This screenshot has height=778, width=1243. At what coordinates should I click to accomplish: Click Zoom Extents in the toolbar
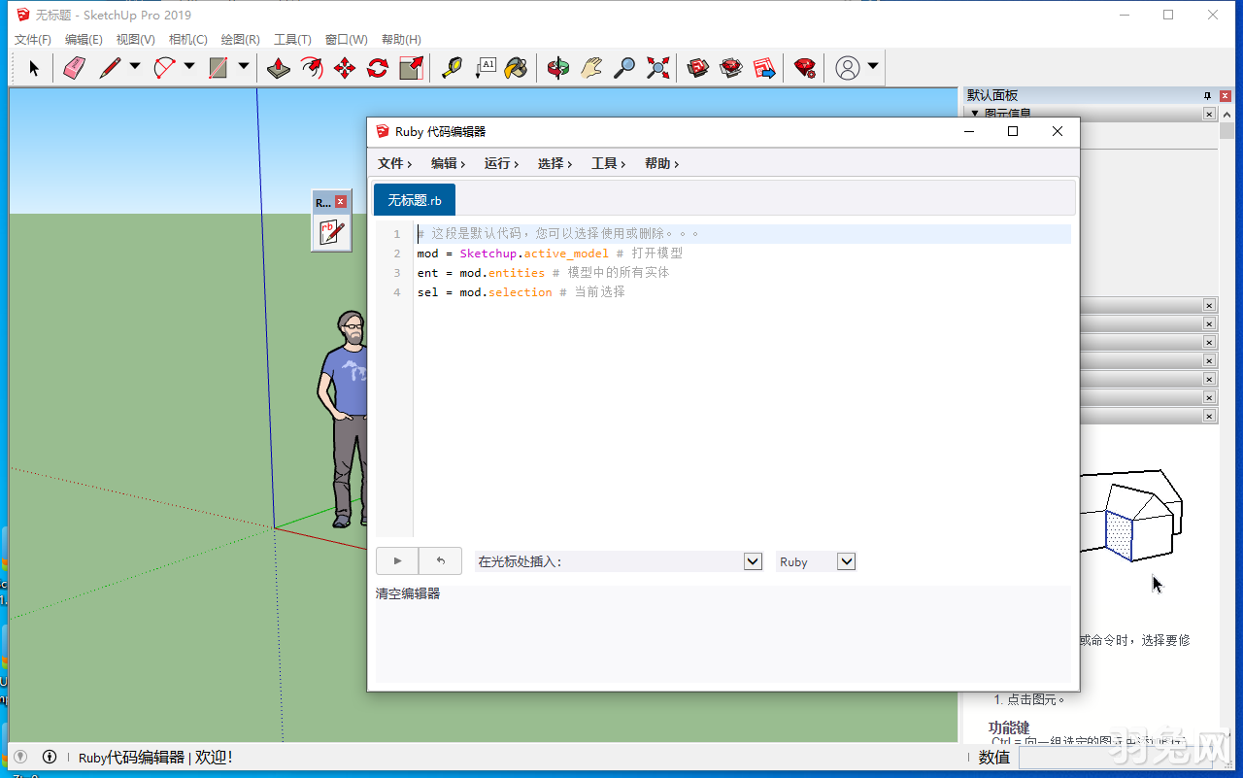[657, 67]
